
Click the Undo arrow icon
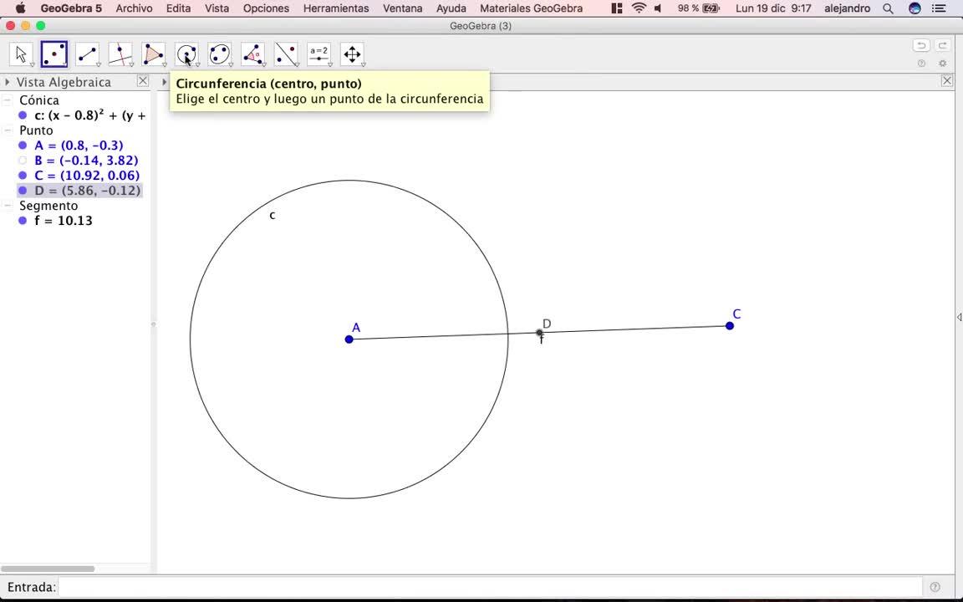920,45
